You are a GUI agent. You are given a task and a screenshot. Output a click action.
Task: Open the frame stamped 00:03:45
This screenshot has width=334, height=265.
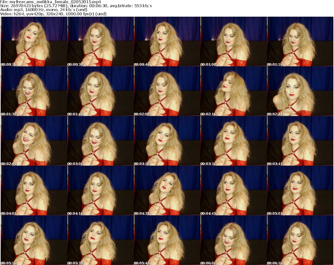pyautogui.click(x=300, y=141)
